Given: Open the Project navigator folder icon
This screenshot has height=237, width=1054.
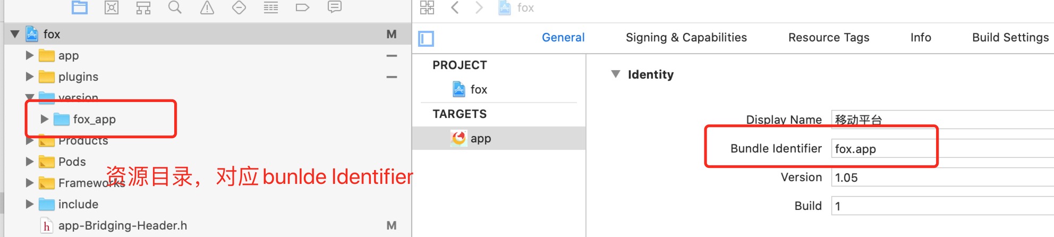Looking at the screenshot, I should coord(80,7).
